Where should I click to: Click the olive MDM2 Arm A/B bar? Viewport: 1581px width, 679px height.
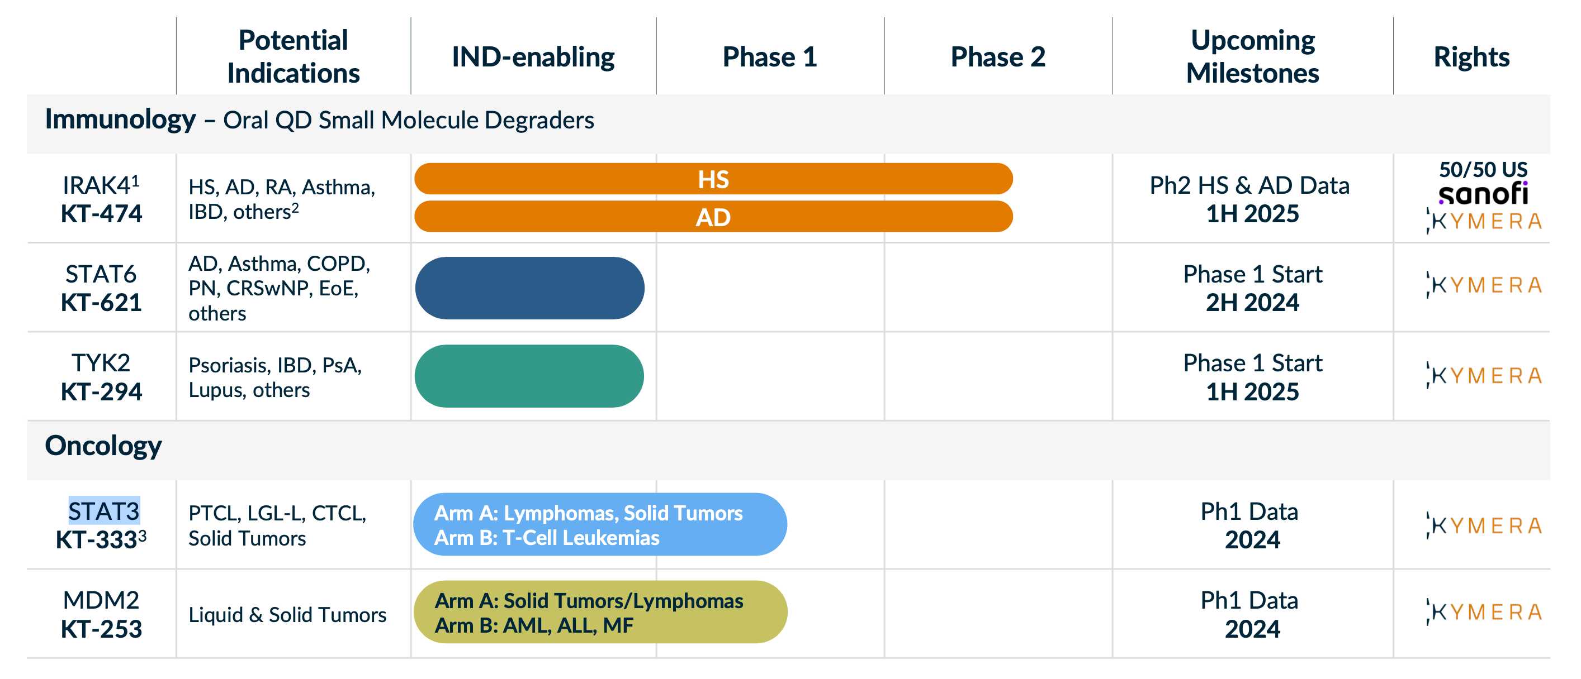600,612
